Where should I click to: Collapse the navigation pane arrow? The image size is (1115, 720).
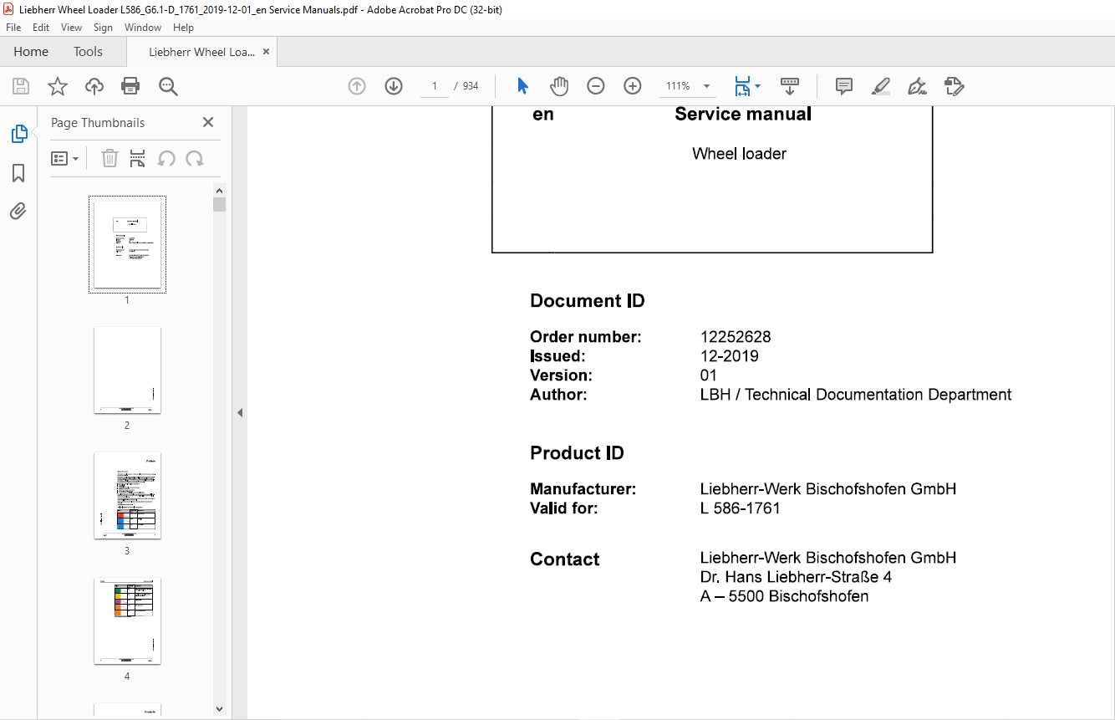pyautogui.click(x=240, y=412)
